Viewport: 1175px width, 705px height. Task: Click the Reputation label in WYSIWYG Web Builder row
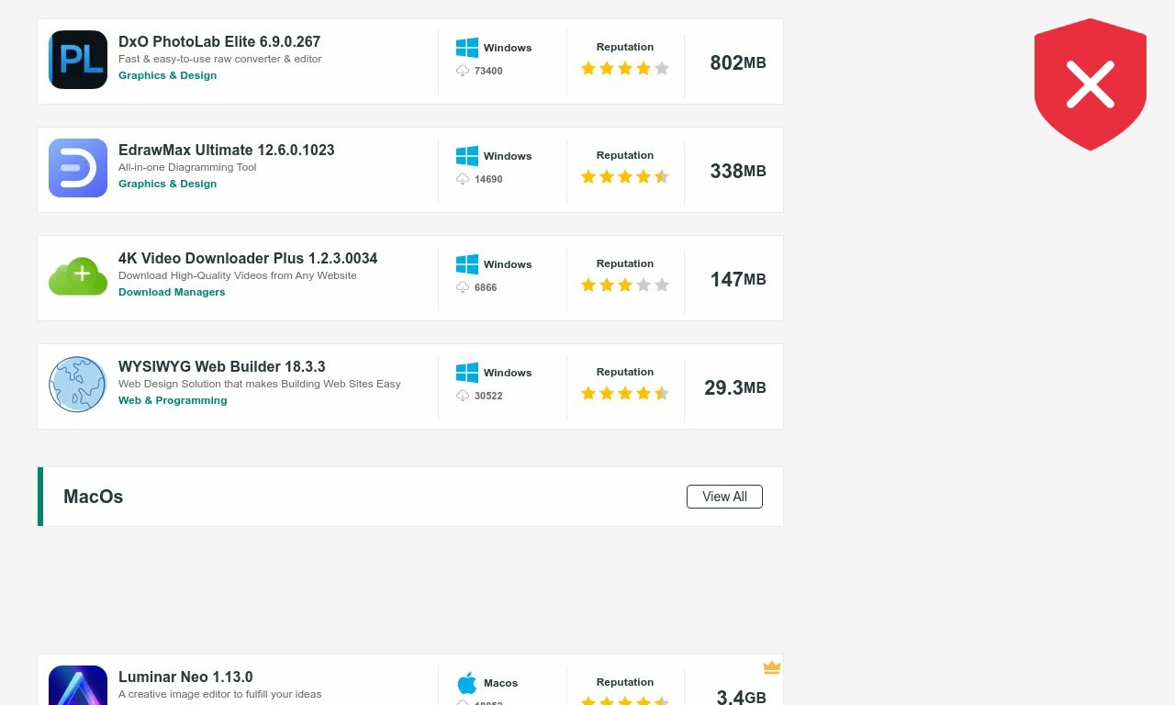tap(625, 372)
